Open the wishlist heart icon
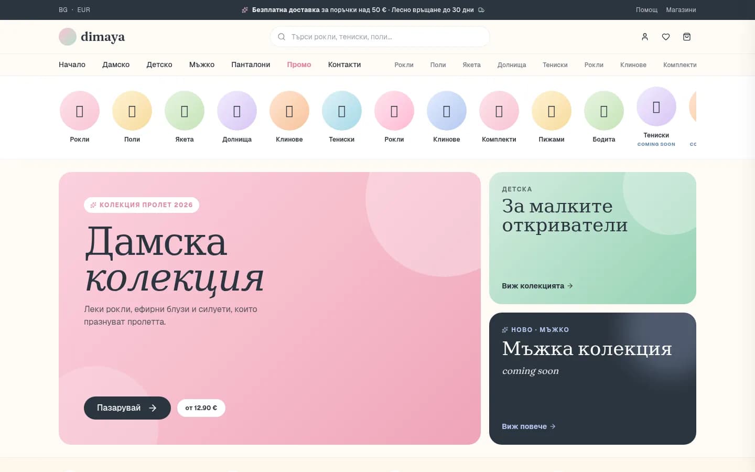The image size is (755, 472). tap(666, 37)
